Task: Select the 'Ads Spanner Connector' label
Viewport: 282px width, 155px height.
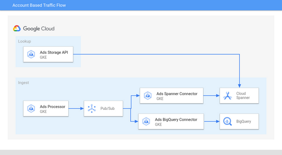Action: click(177, 94)
